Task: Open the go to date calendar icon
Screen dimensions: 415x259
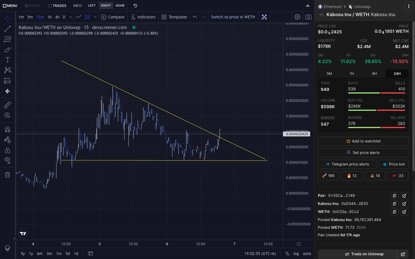Action: point(90,253)
